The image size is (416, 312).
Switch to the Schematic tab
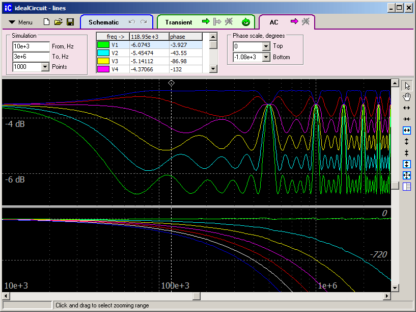tap(103, 22)
